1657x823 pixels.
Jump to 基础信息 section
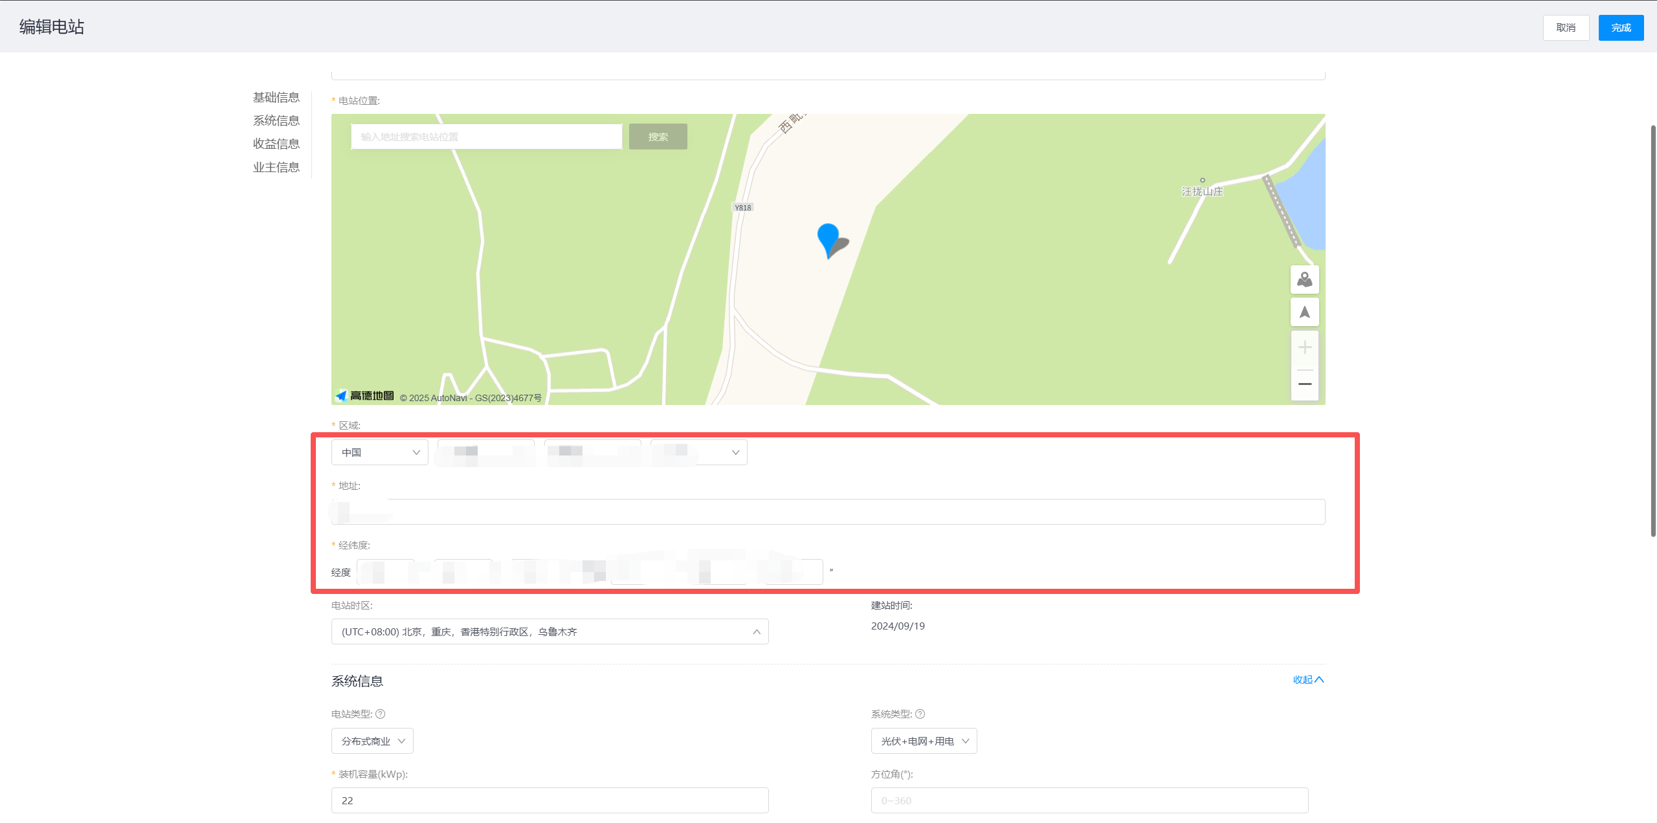tap(276, 98)
